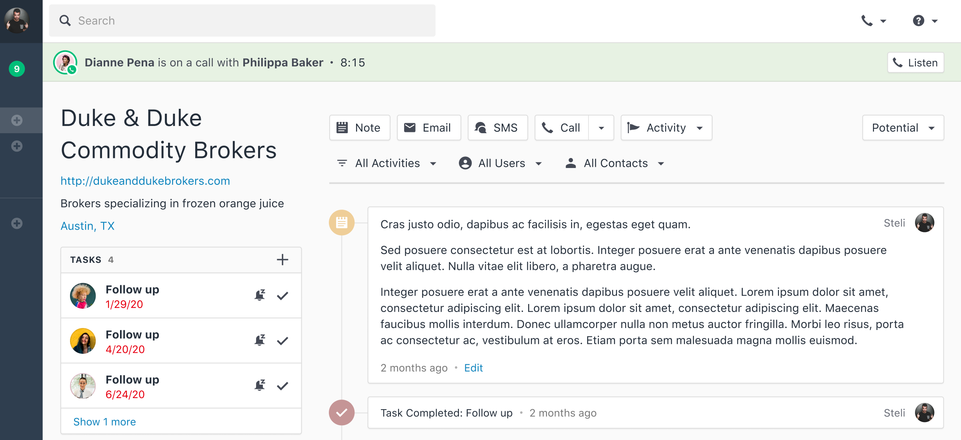Open the Potential status dropdown
Screen dimensions: 961x440
click(x=903, y=128)
